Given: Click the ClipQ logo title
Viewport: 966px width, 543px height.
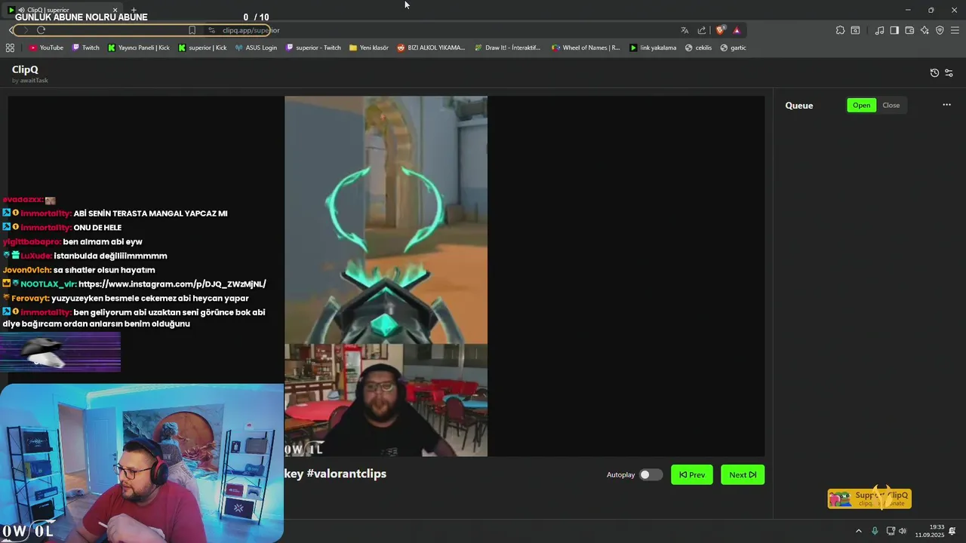Looking at the screenshot, I should [25, 69].
